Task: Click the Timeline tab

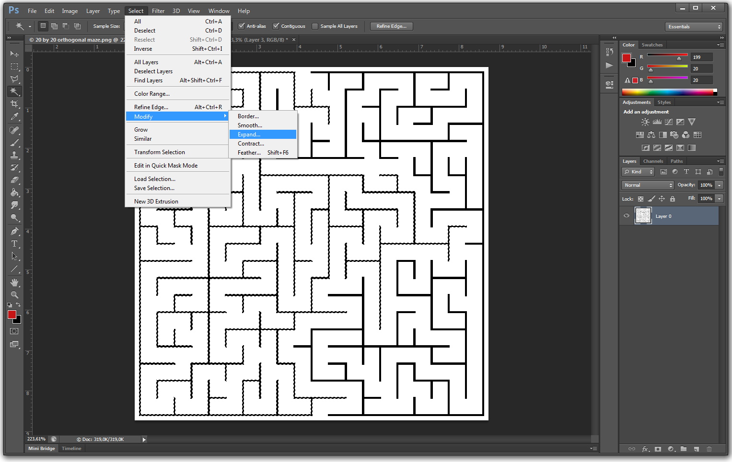Action: 71,449
